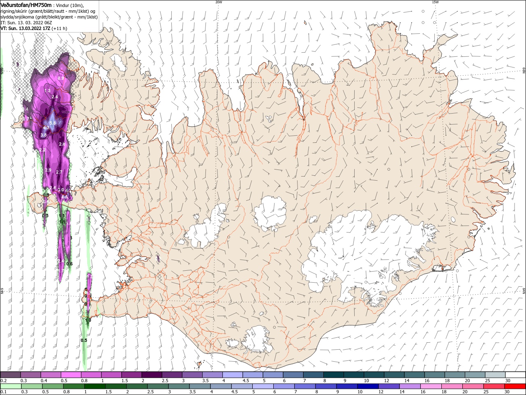
Task: Select lower legend swatch between 10 and 12
Action: [x=368, y=386]
